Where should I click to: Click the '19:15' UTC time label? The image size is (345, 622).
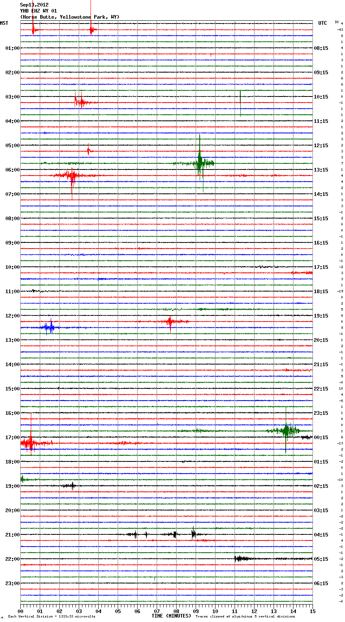[x=321, y=316]
